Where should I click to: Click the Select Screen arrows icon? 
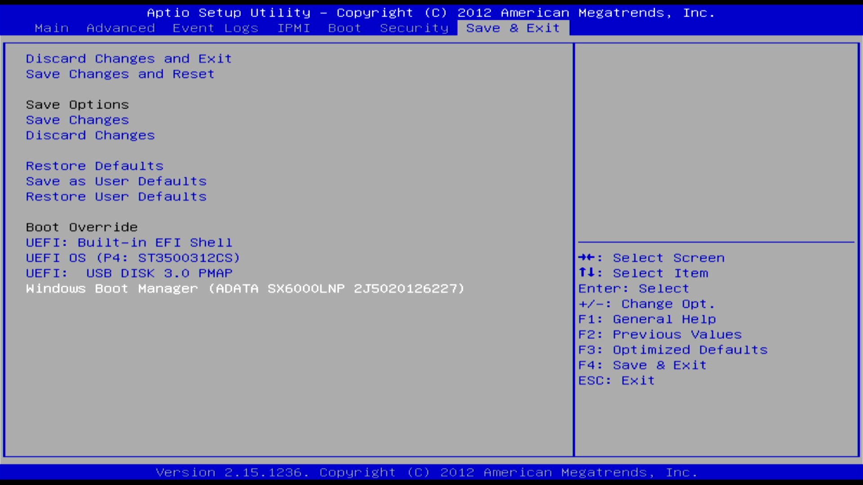pyautogui.click(x=587, y=258)
